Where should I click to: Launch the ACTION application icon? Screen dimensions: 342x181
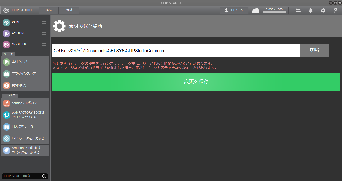(x=6, y=34)
